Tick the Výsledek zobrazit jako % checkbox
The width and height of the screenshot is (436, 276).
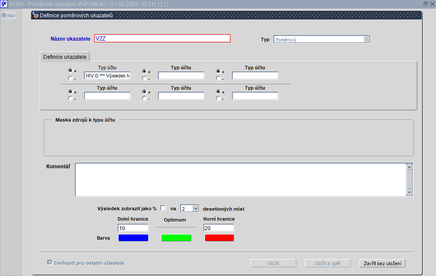(x=163, y=208)
